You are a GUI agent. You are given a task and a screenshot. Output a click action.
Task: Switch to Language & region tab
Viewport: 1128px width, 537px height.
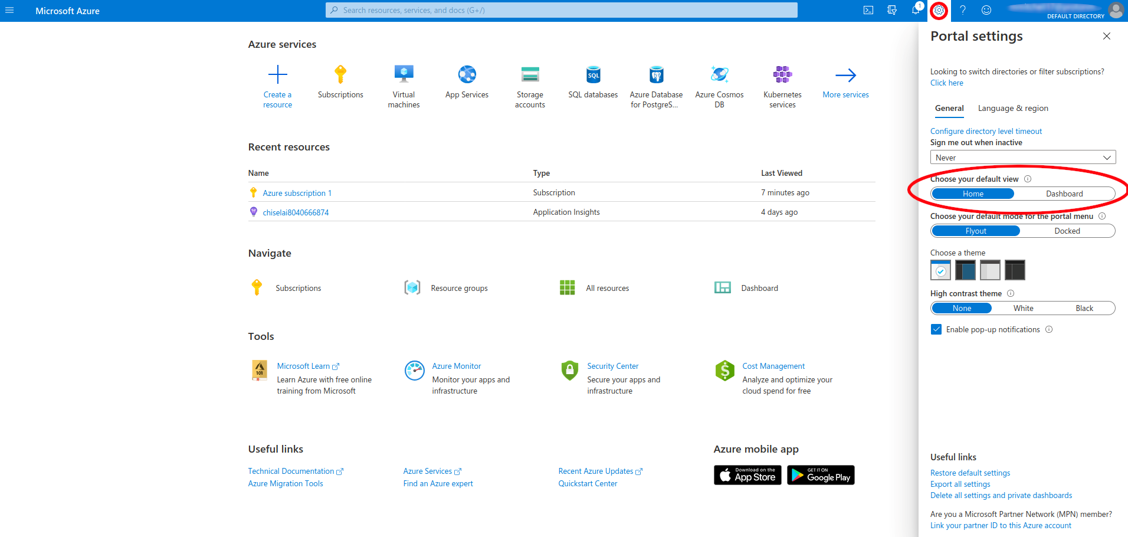pyautogui.click(x=1013, y=108)
